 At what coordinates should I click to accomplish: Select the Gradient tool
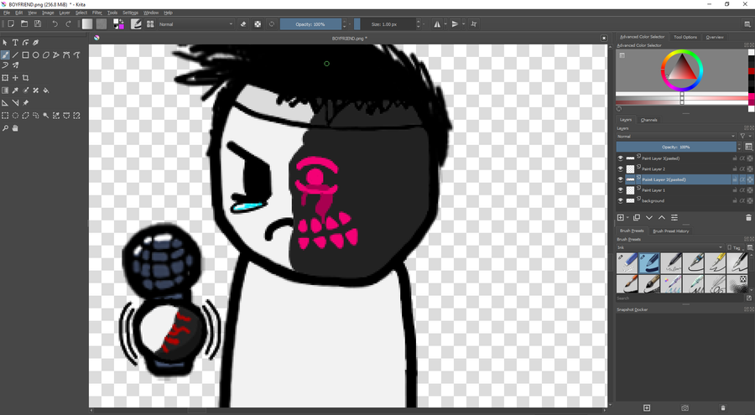pyautogui.click(x=5, y=90)
